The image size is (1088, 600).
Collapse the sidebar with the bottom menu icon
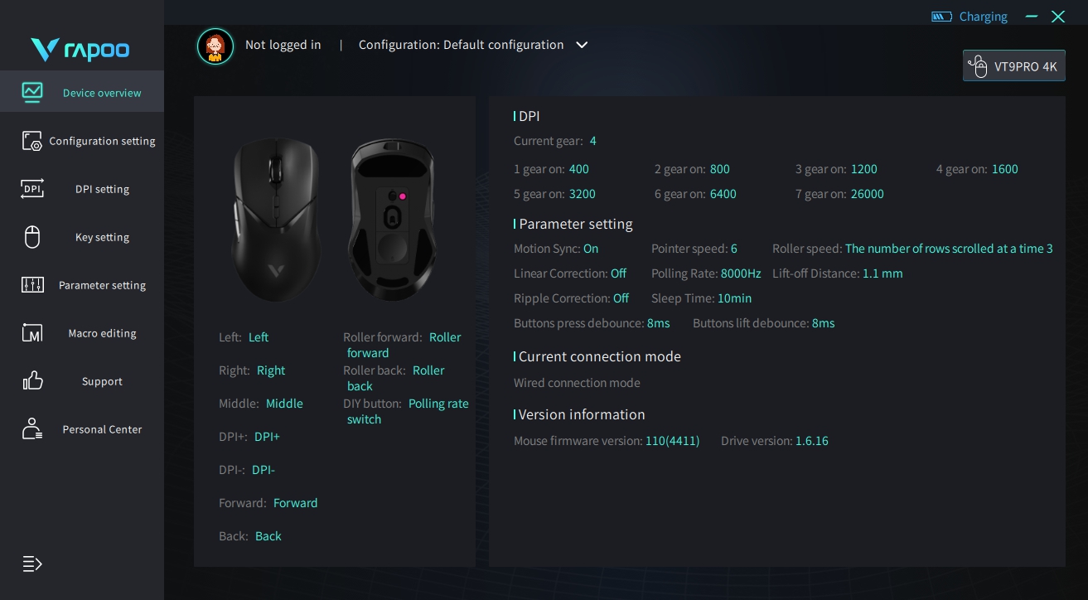click(32, 564)
